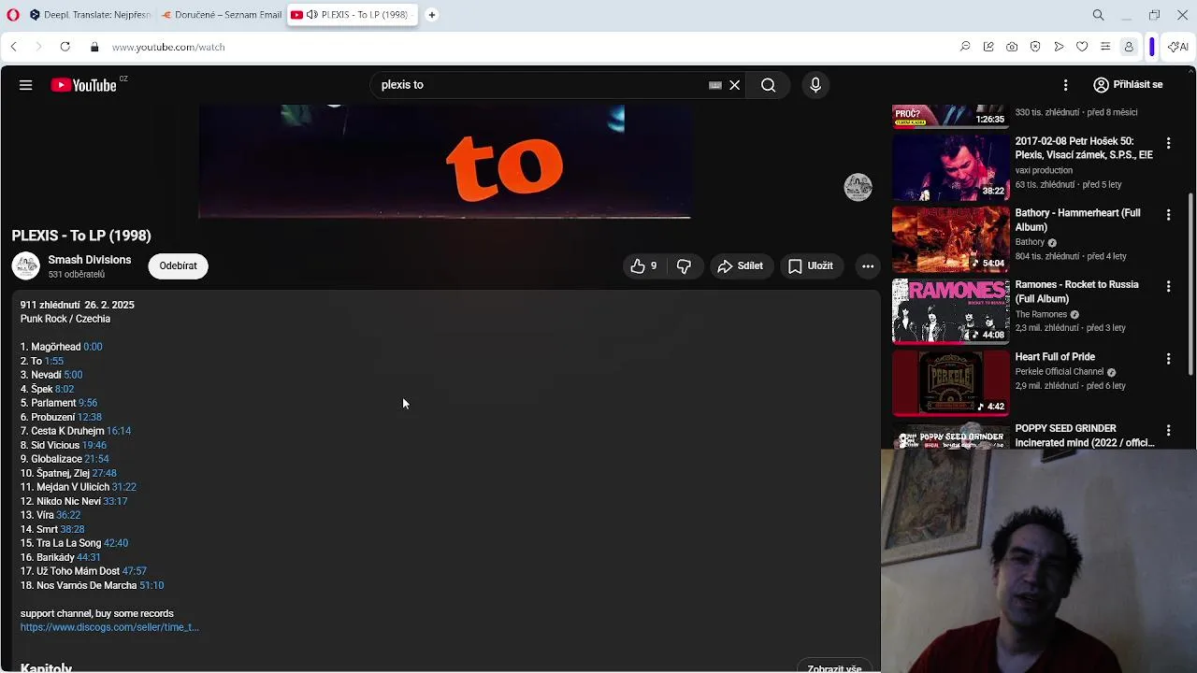
Task: Reload the page in browser
Action: tap(65, 47)
